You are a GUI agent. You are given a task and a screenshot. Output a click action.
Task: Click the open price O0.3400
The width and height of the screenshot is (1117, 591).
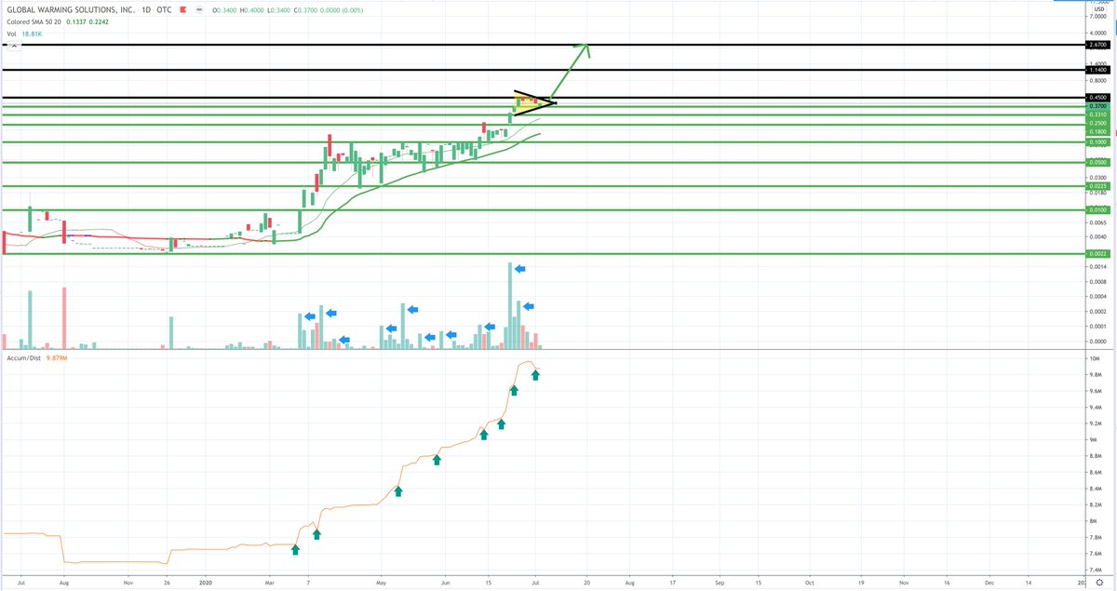224,10
